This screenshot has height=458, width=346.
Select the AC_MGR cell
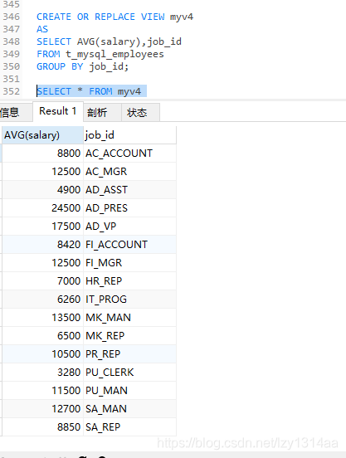coord(129,172)
